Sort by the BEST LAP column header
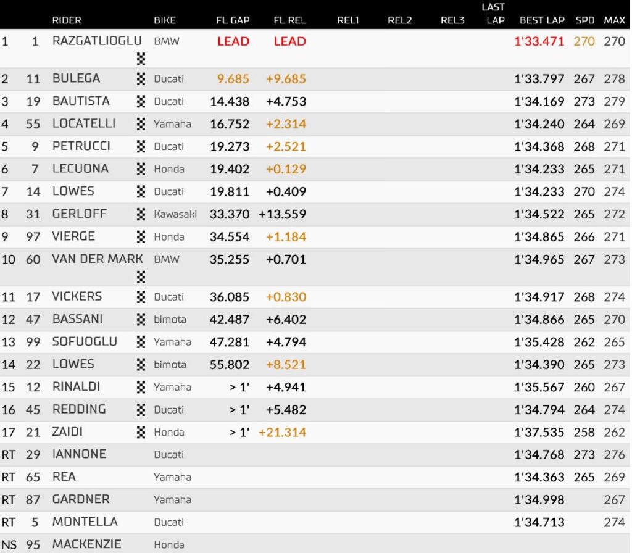The height and width of the screenshot is (553, 632). [542, 20]
